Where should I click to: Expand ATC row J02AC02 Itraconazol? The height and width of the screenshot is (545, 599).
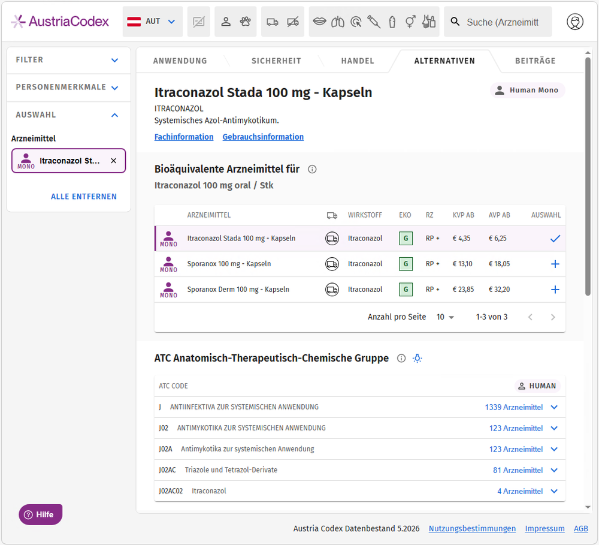click(554, 492)
